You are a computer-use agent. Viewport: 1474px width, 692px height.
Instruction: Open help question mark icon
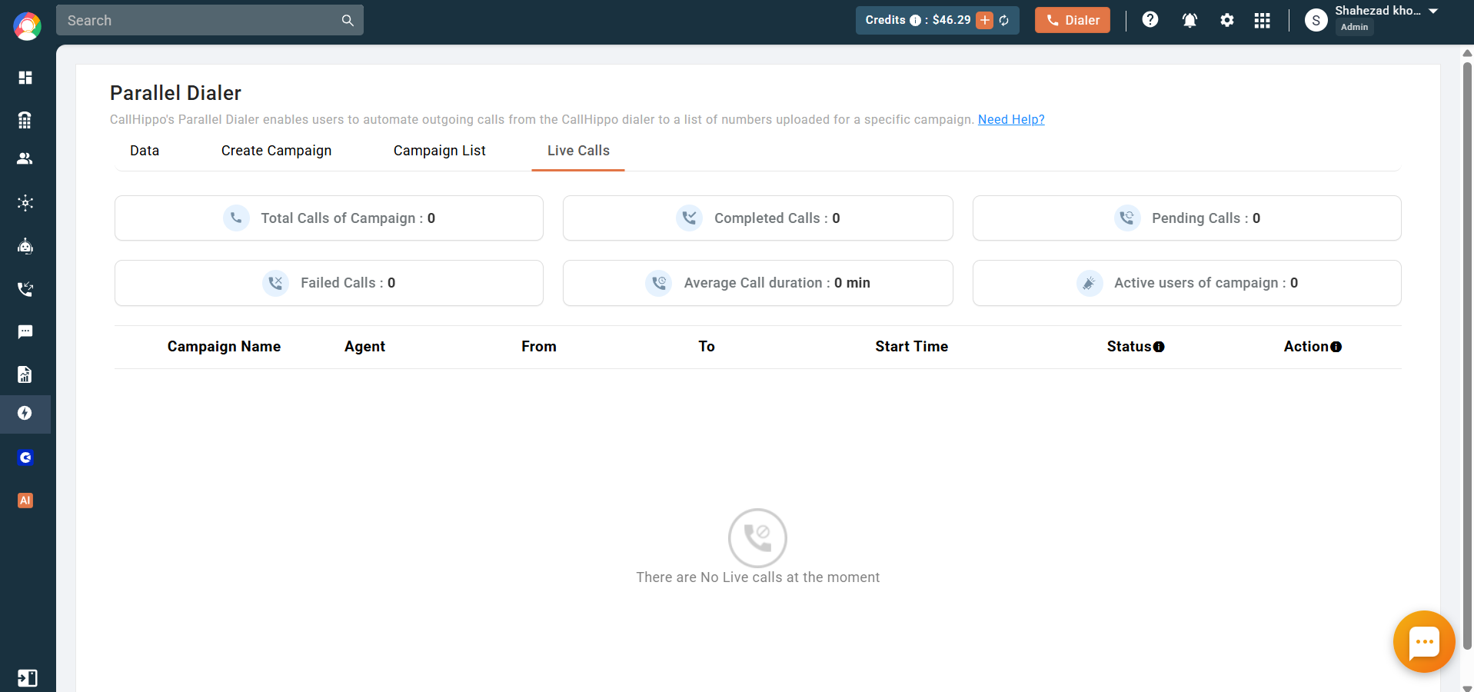tap(1150, 20)
